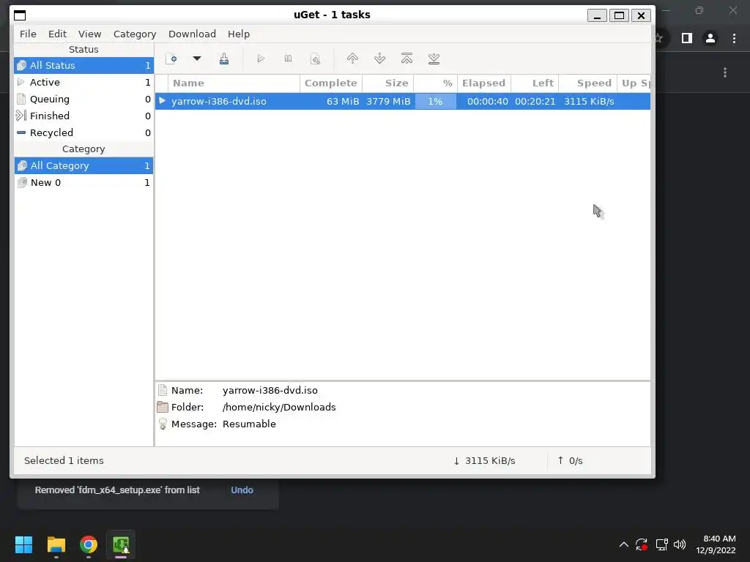Click the uGet taskbar icon
The height and width of the screenshot is (562, 750).
point(121,544)
